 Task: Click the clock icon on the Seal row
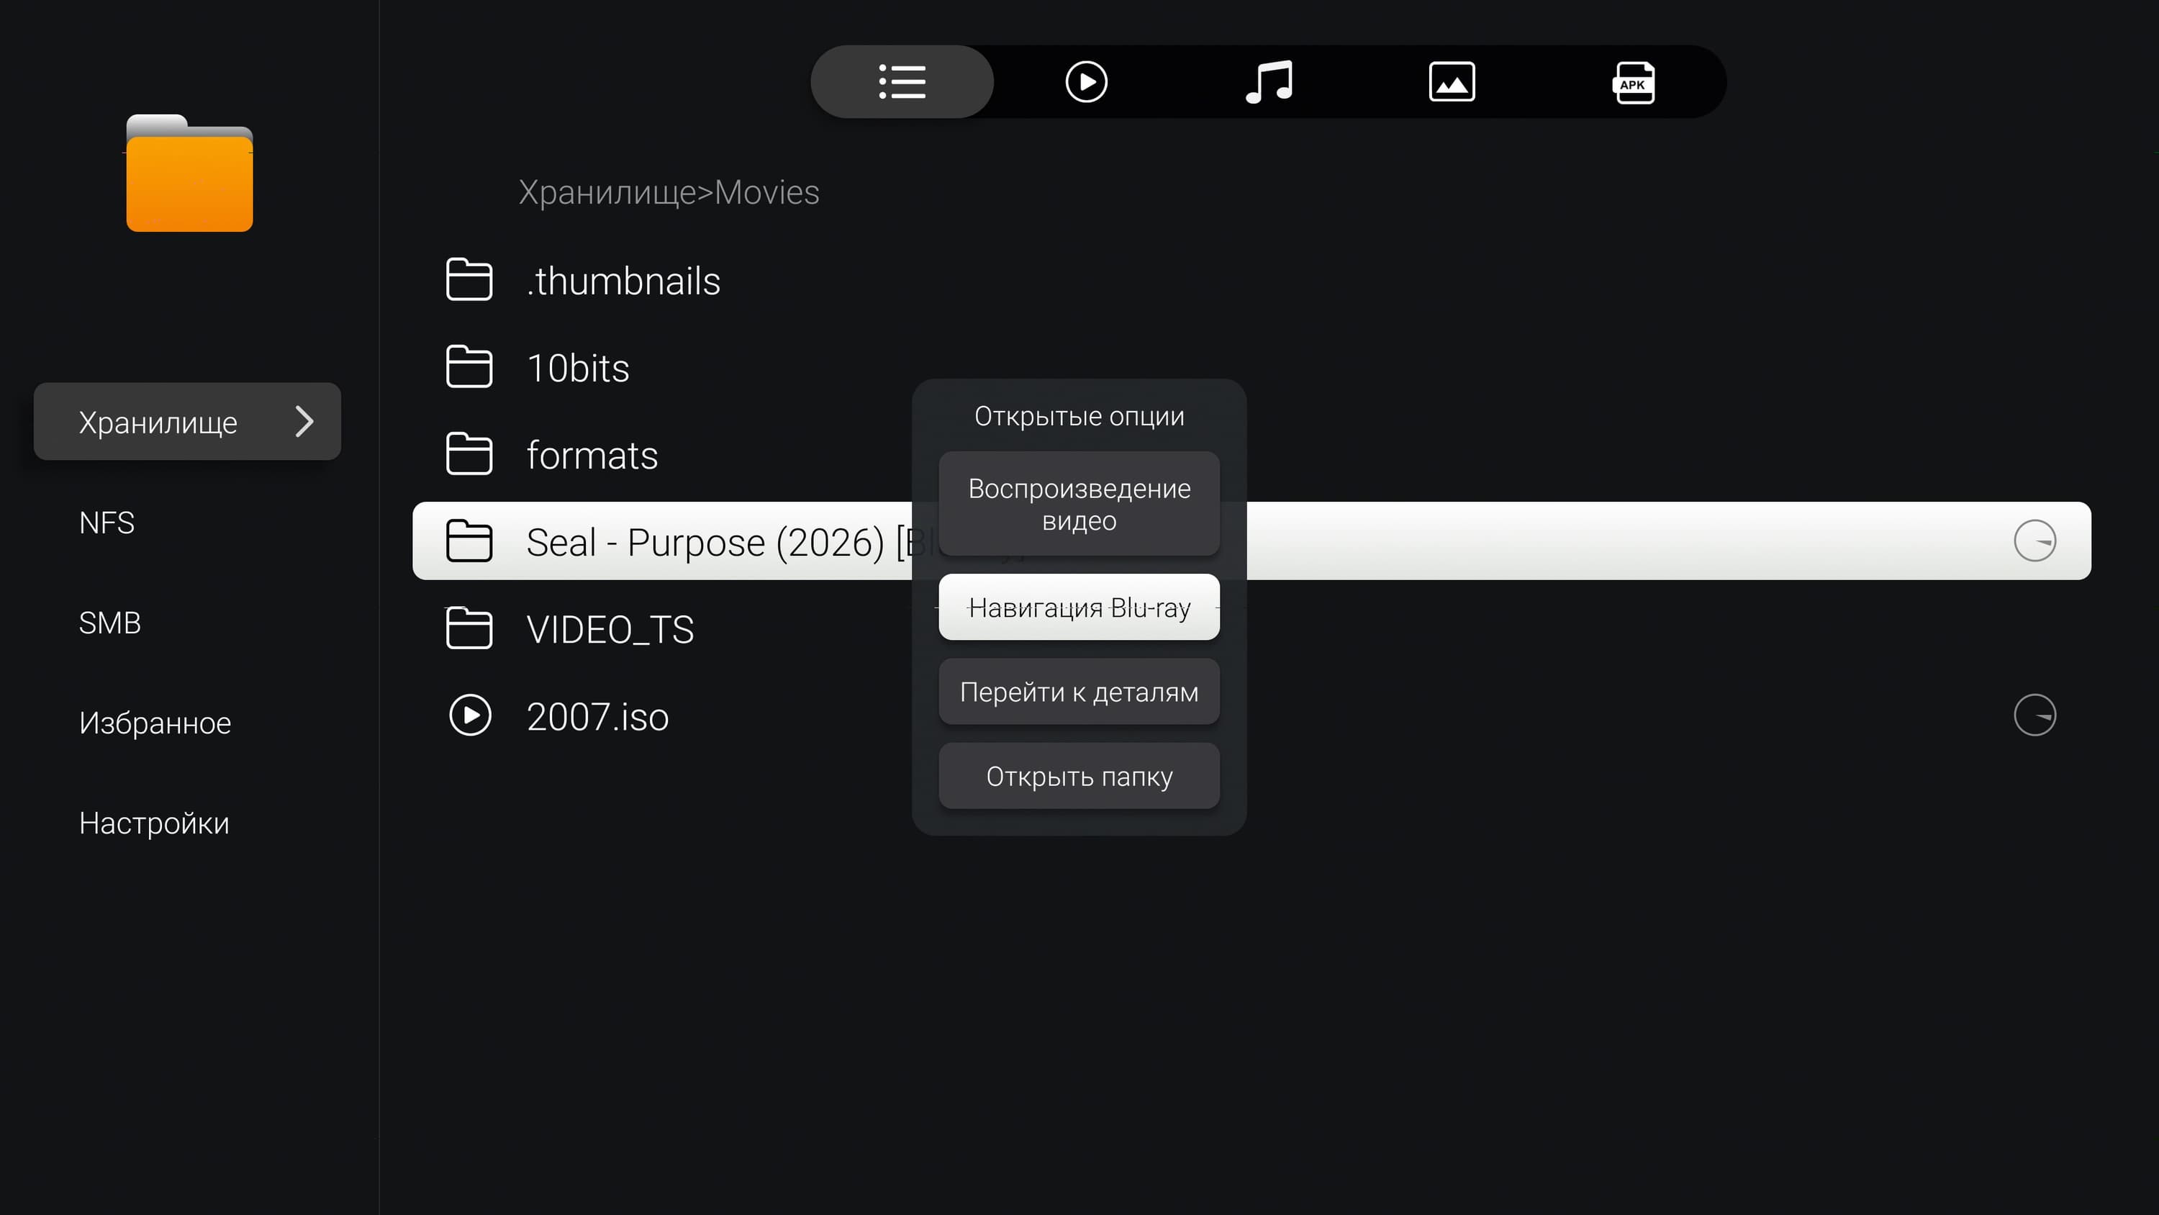click(x=2034, y=541)
